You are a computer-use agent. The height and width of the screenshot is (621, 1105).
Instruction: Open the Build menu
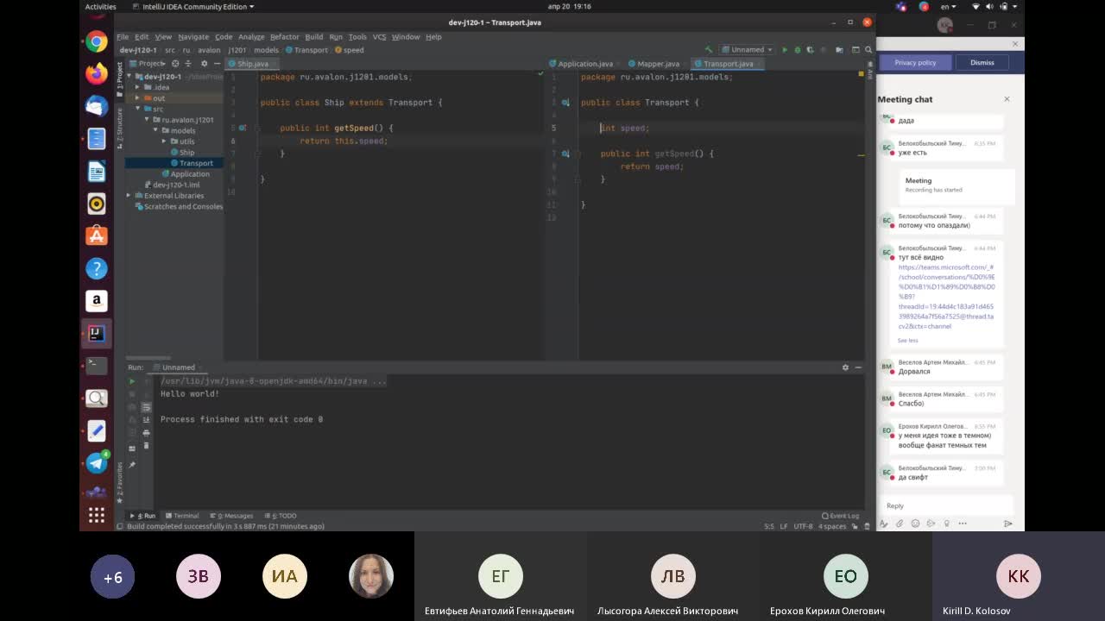pyautogui.click(x=314, y=37)
